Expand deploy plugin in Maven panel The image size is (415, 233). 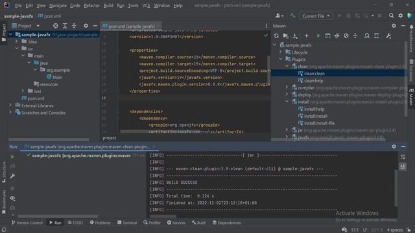(287, 94)
